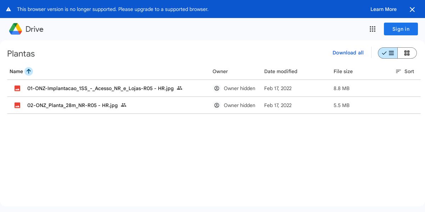Click owner avatar icon in first row
This screenshot has width=425, height=212.
click(217, 88)
